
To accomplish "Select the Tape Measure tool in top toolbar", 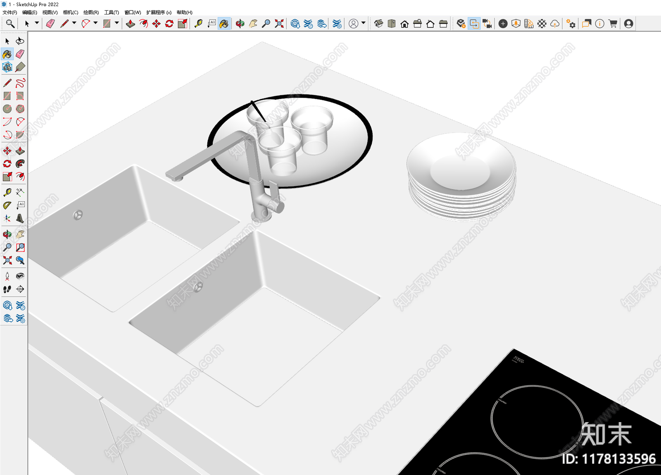I will pos(198,24).
